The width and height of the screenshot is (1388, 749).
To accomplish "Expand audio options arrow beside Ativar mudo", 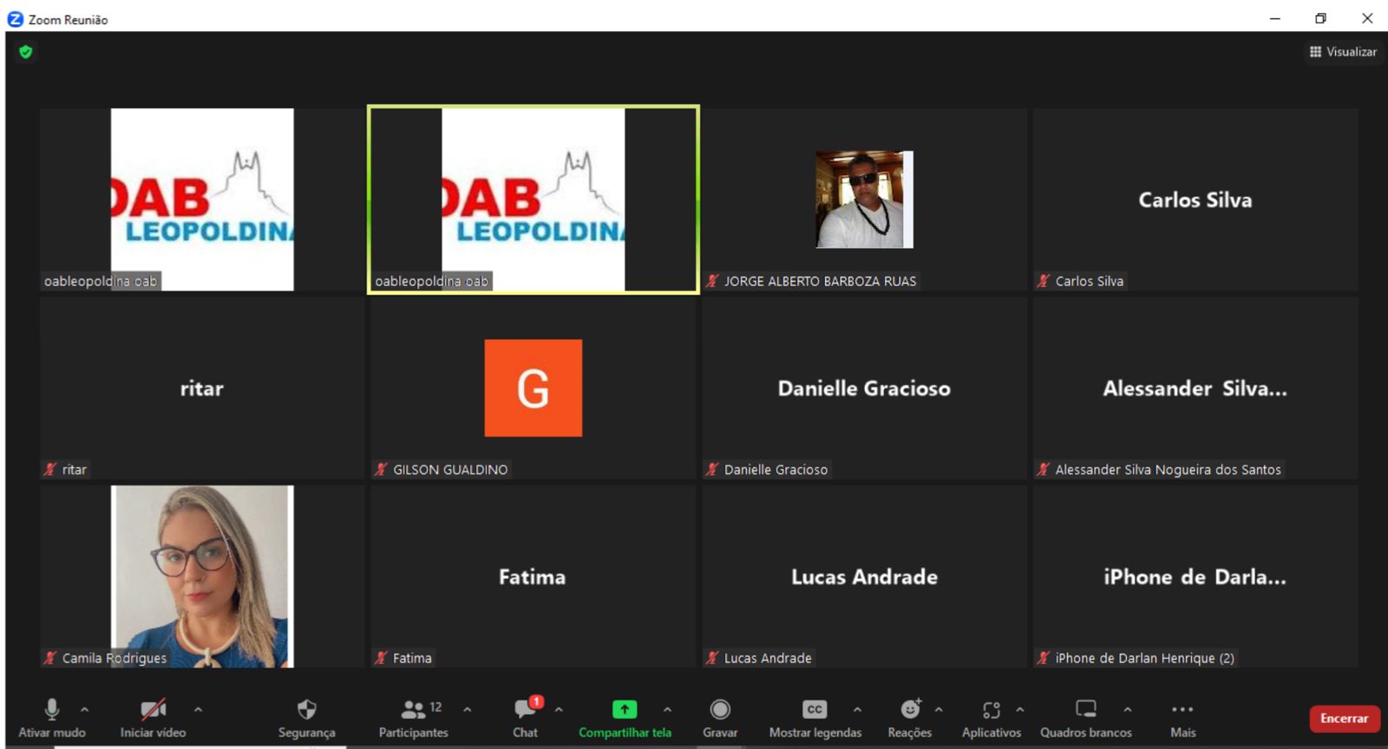I will click(84, 709).
